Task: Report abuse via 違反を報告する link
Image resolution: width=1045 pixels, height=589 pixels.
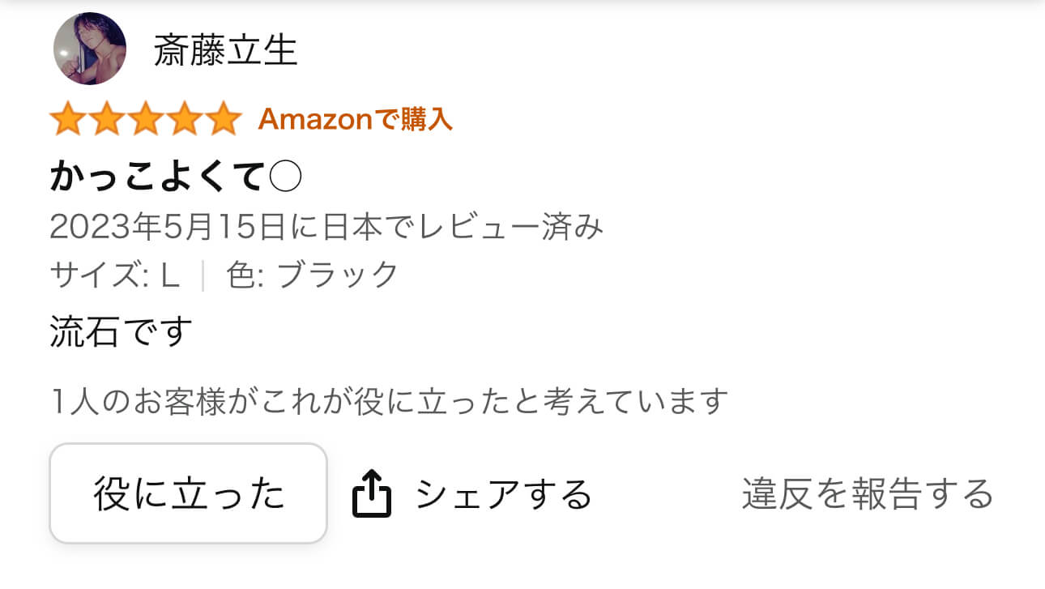Action: 867,494
